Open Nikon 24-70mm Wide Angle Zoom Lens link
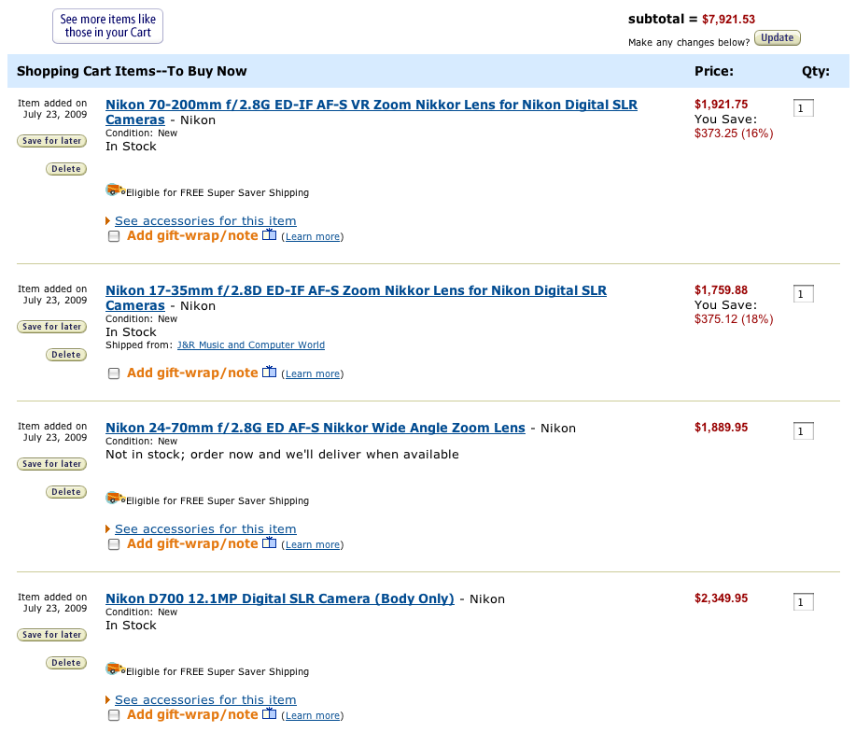Screen dimensions: 856x732 click(315, 428)
